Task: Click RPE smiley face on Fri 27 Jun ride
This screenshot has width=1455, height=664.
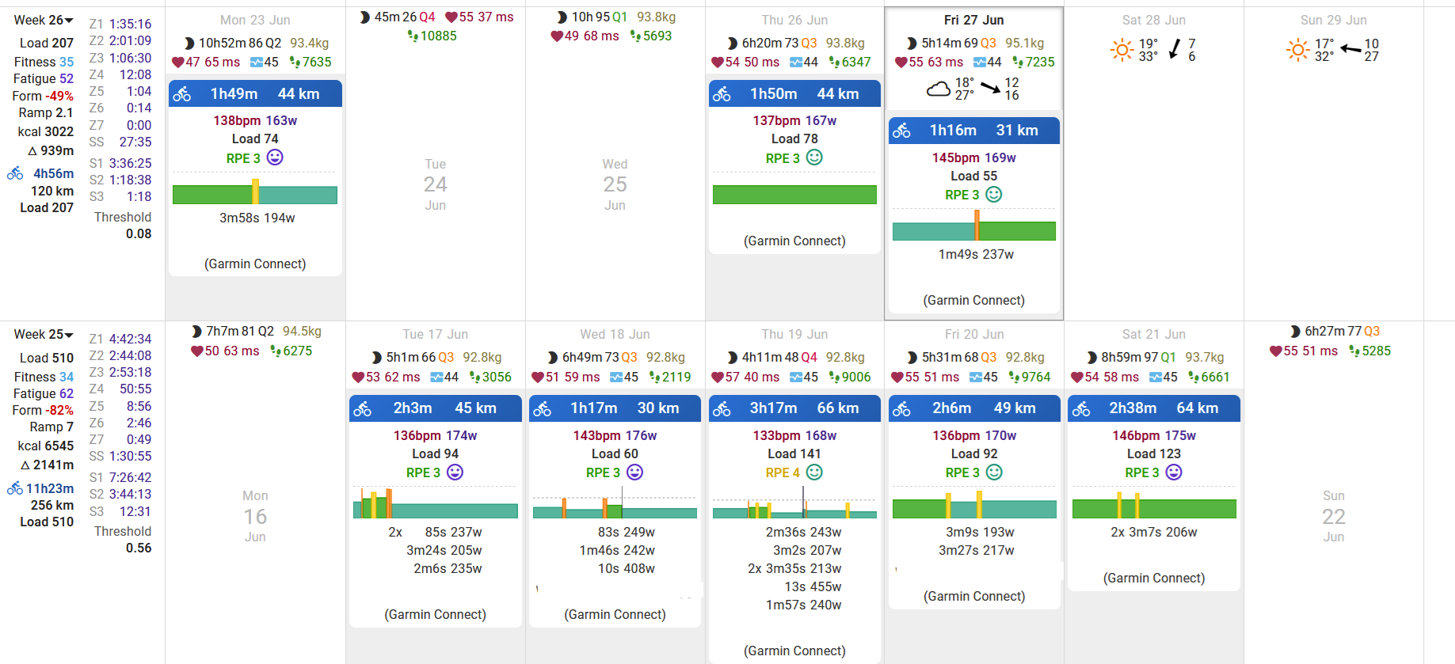Action: [993, 195]
